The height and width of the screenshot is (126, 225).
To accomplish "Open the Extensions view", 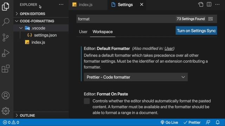I will (x=6, y=69).
